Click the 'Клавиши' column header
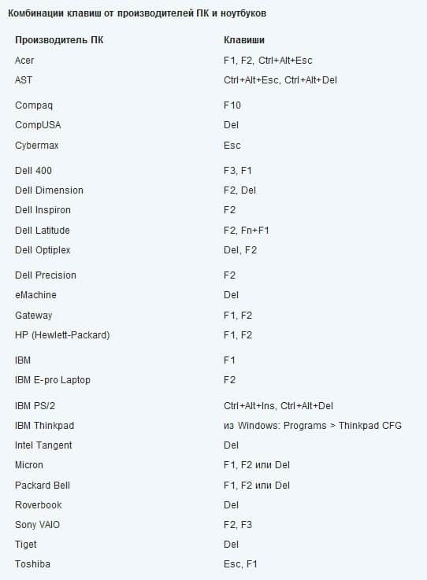The width and height of the screenshot is (427, 580). (243, 40)
